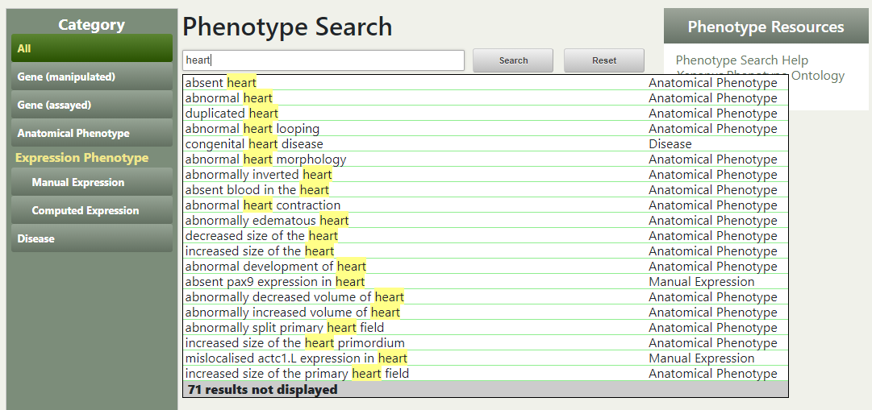The width and height of the screenshot is (872, 410).
Task: Select 'absent pax9 expression in heart'
Action: click(275, 282)
